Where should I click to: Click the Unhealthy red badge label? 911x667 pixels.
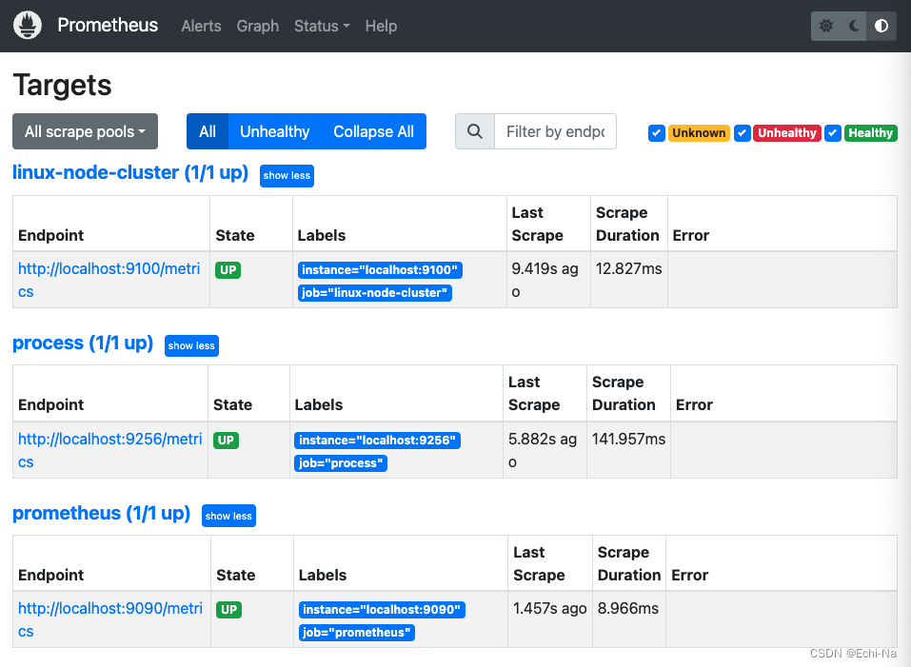pos(786,133)
